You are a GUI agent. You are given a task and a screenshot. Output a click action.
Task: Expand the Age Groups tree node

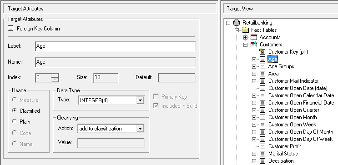coord(254,66)
